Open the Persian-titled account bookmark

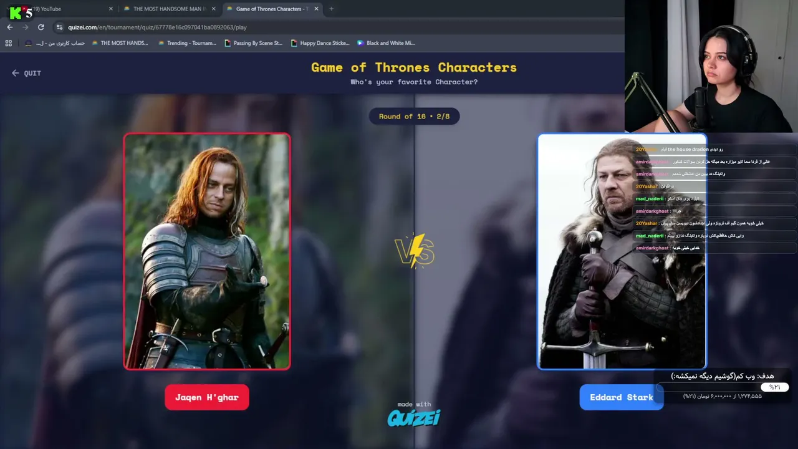click(x=55, y=43)
